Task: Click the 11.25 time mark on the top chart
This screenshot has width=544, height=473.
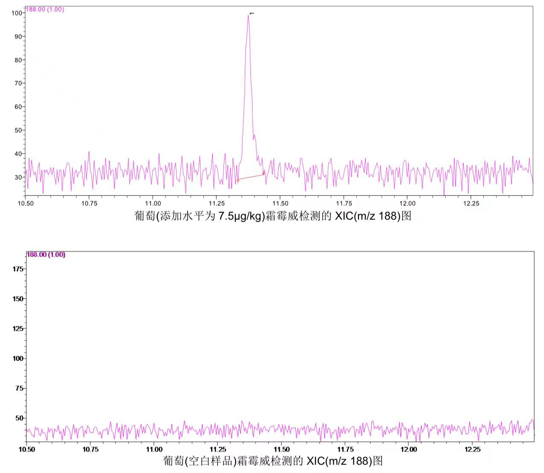Action: [x=217, y=203]
